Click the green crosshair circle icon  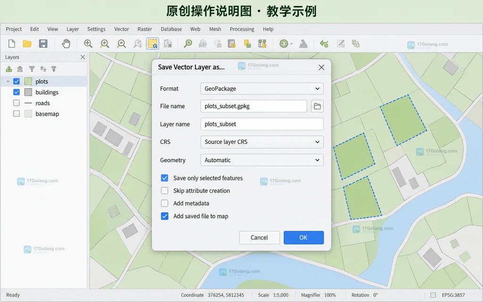point(283,44)
